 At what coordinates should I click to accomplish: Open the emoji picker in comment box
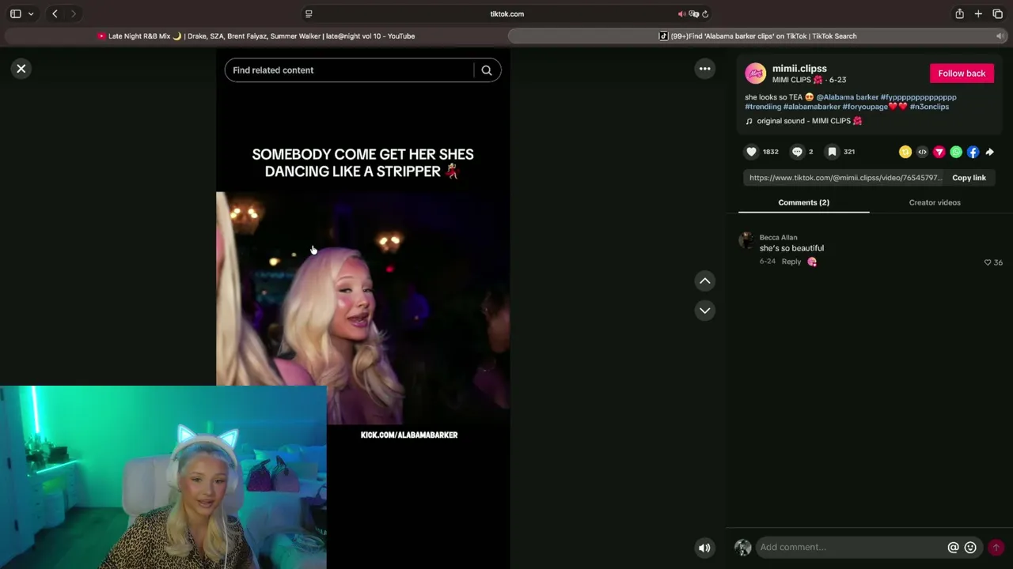click(970, 547)
